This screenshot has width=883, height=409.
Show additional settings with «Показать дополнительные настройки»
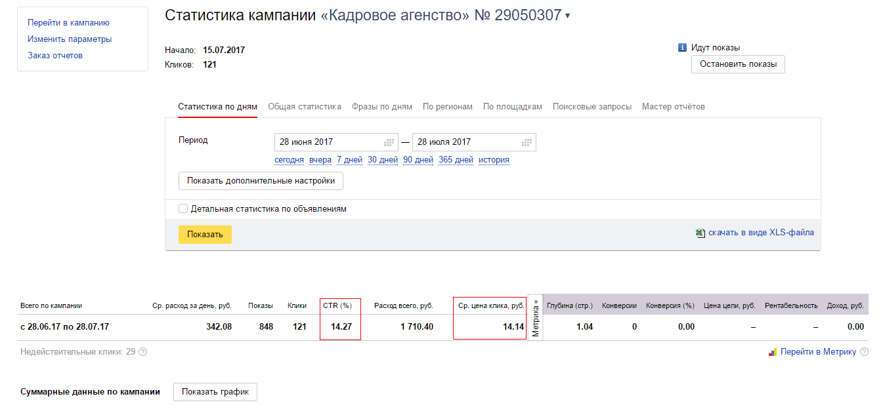click(261, 180)
